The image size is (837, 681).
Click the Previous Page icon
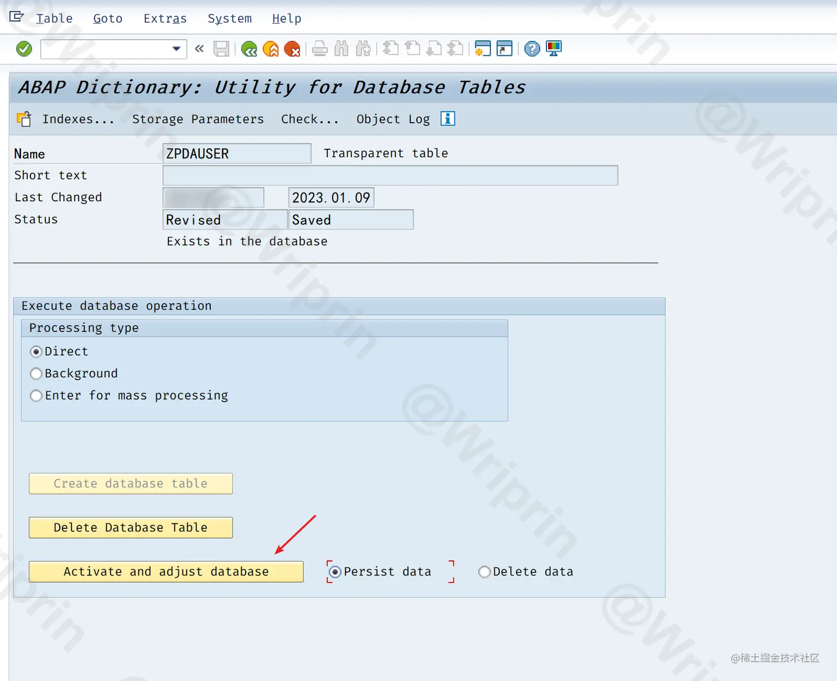tap(412, 49)
